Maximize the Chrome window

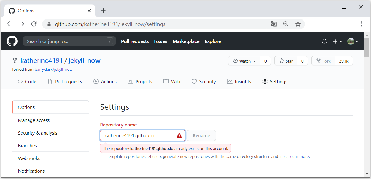[x=344, y=7]
